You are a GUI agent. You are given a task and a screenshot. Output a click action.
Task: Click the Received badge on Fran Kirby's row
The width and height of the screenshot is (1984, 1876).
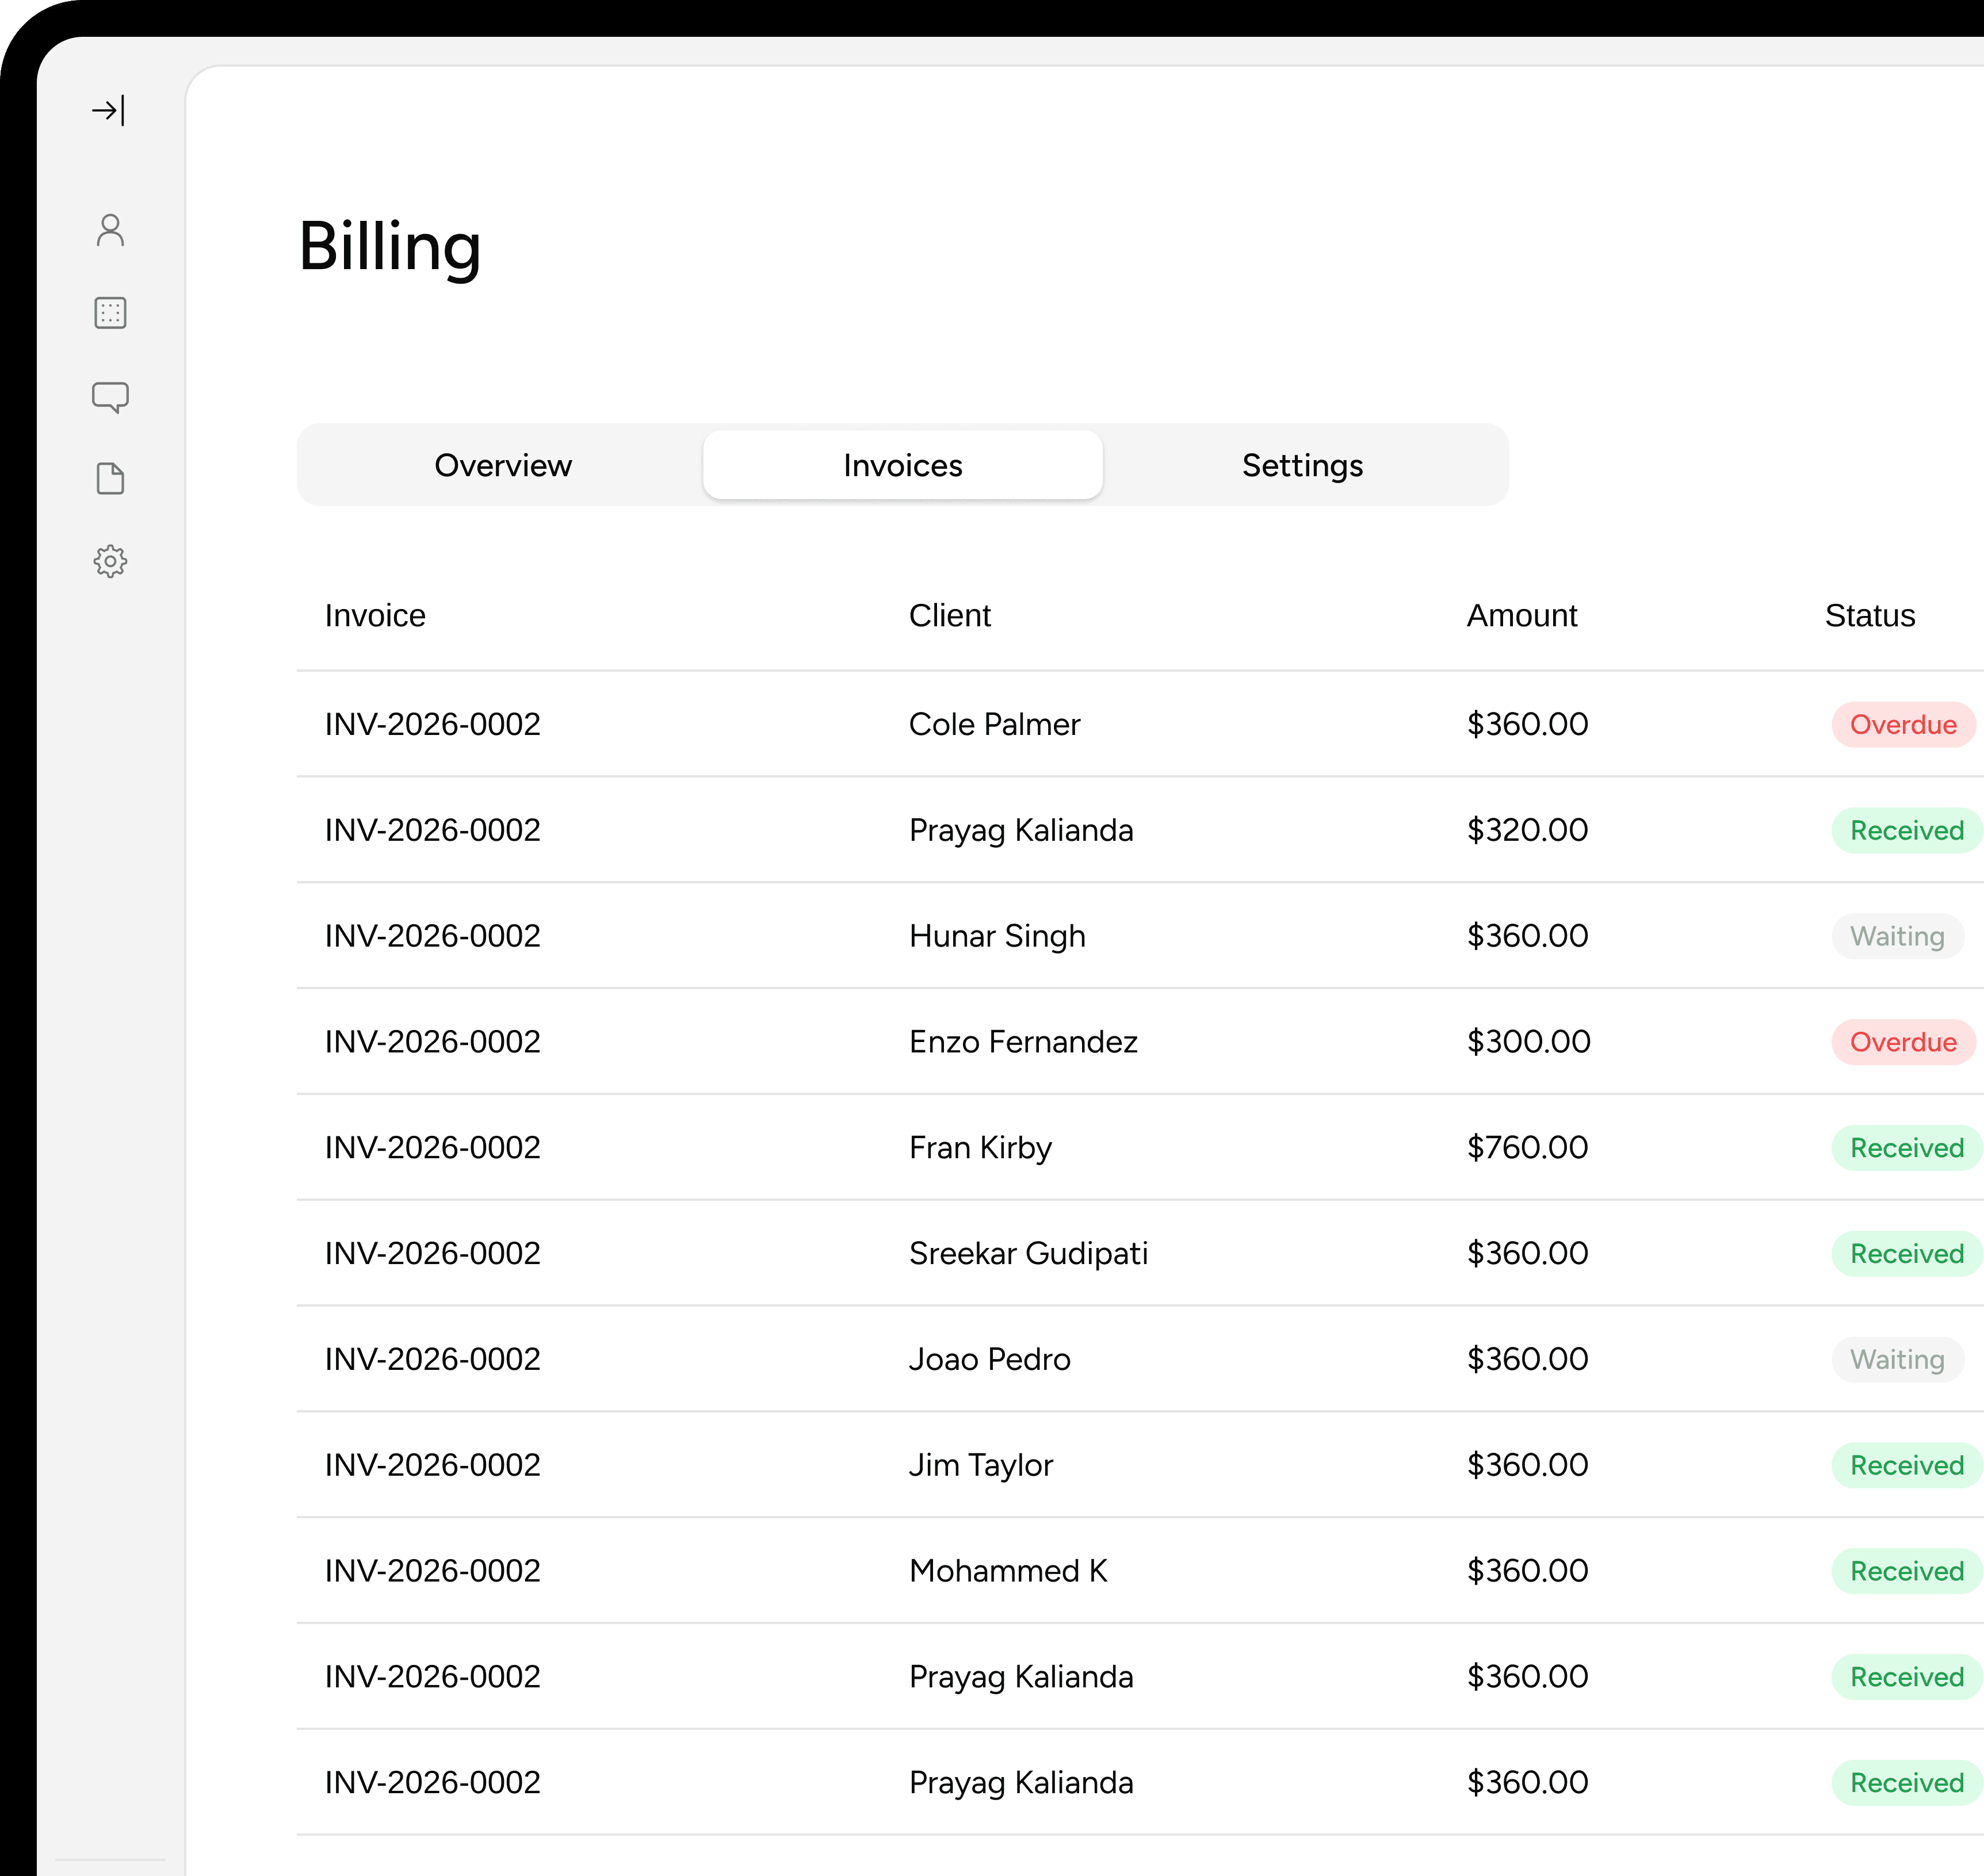coord(1905,1147)
